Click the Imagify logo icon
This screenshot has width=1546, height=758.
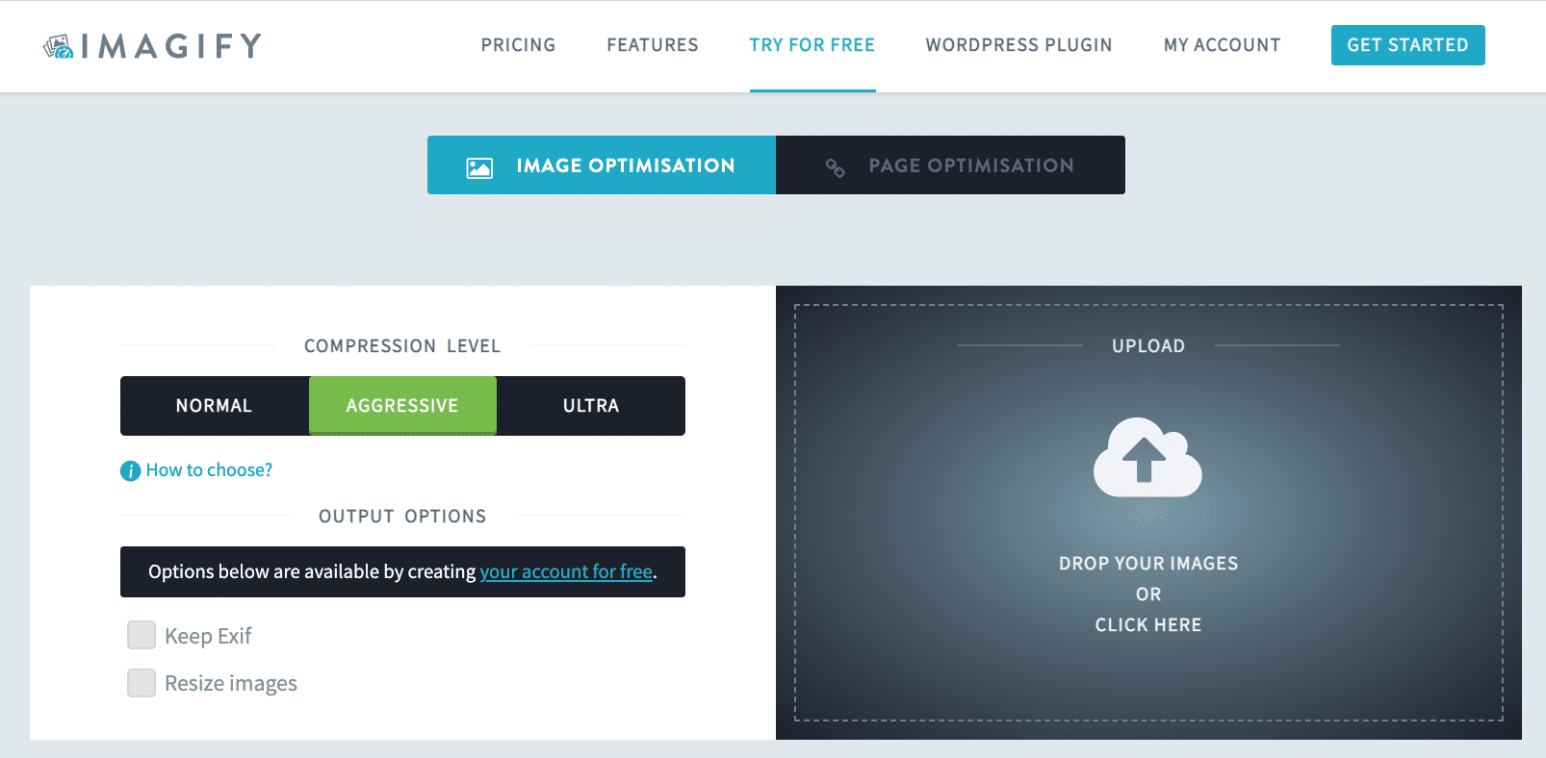click(59, 46)
